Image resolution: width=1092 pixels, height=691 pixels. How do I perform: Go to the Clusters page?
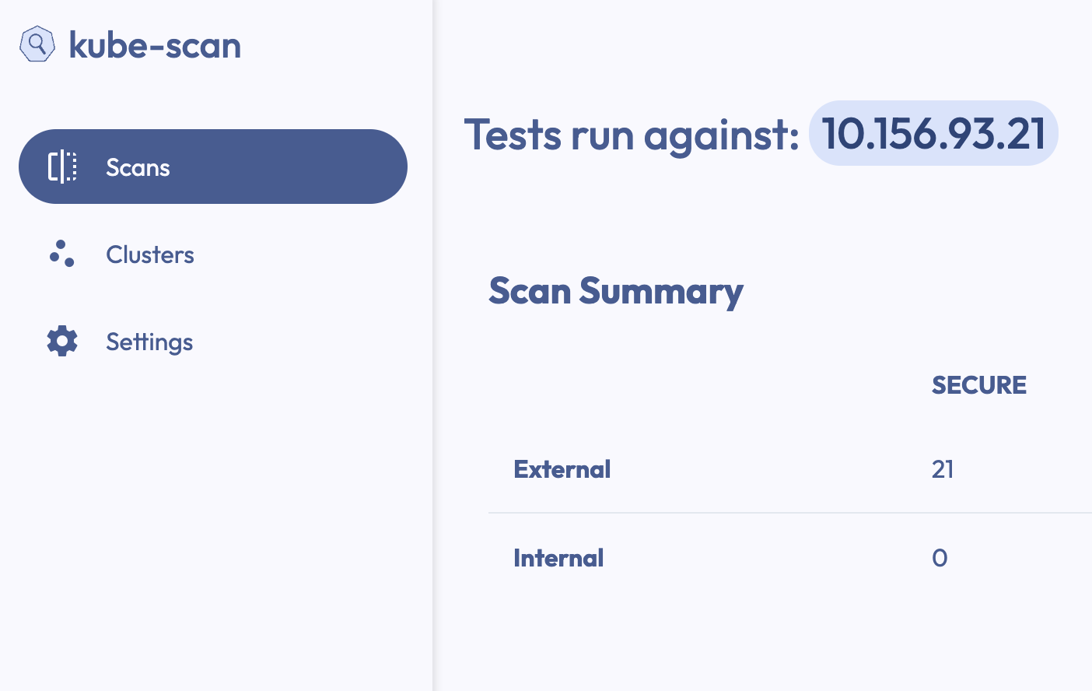pyautogui.click(x=150, y=254)
